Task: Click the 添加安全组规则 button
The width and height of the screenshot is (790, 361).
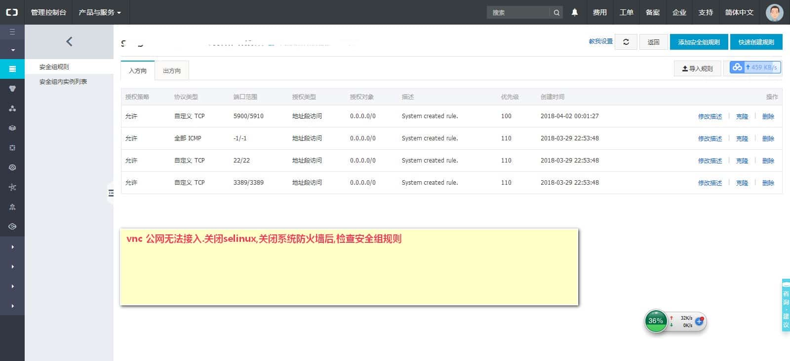Action: (699, 42)
